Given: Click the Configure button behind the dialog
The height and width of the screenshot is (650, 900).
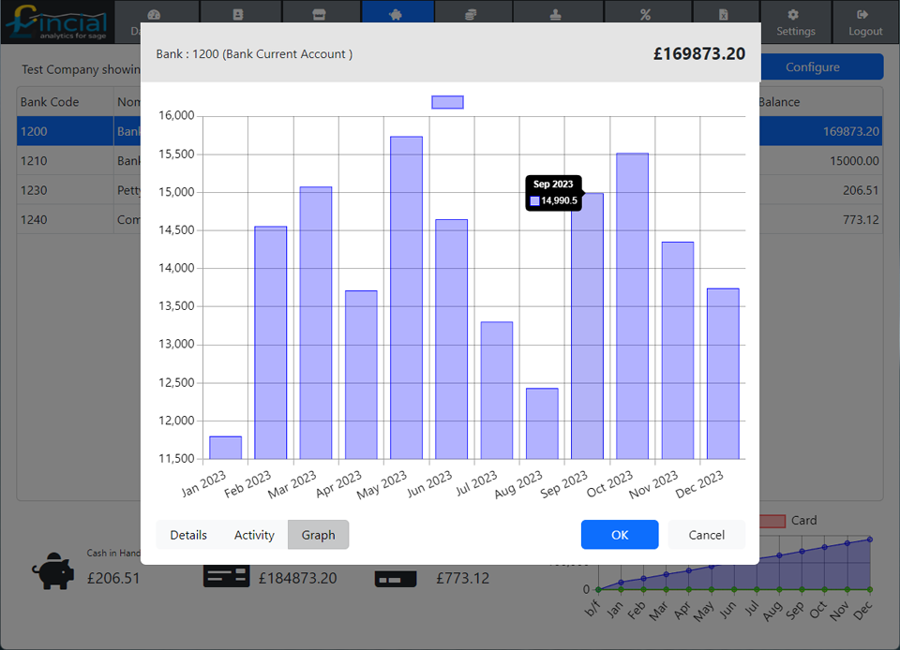Looking at the screenshot, I should point(822,67).
